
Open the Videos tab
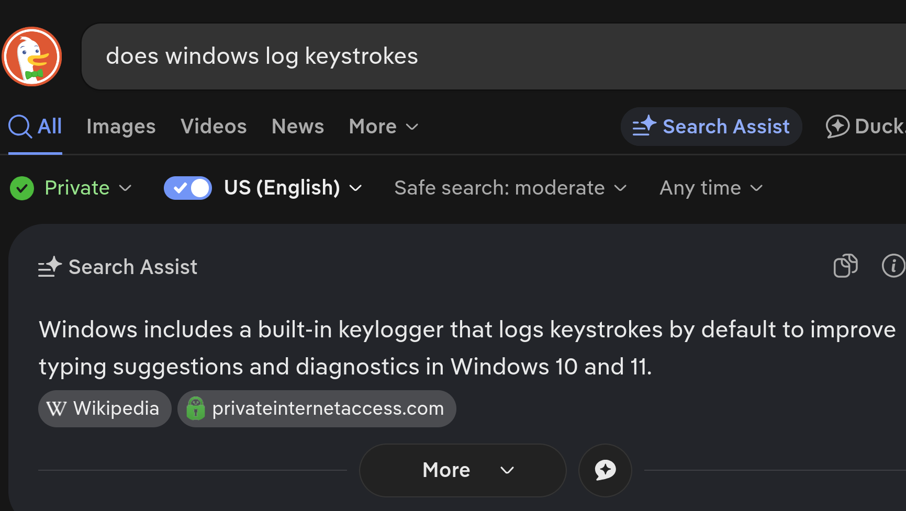point(214,127)
